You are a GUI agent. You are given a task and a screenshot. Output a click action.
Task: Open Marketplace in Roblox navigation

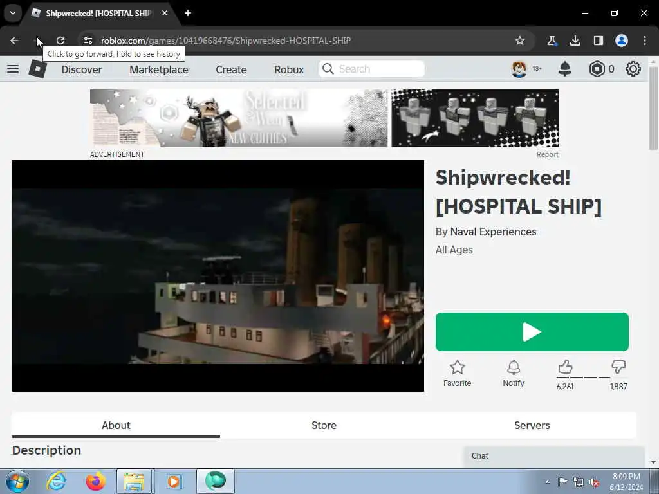(159, 69)
